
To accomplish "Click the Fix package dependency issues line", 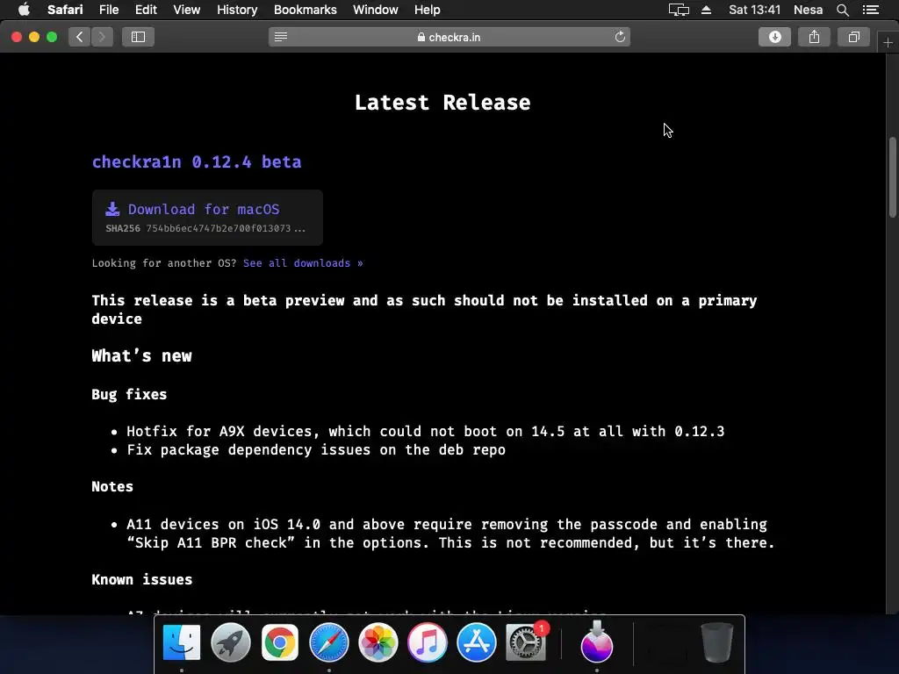I will pos(316,450).
